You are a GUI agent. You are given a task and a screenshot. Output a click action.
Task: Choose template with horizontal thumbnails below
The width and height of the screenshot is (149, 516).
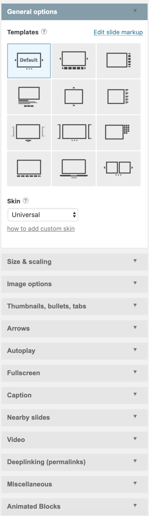(74, 61)
